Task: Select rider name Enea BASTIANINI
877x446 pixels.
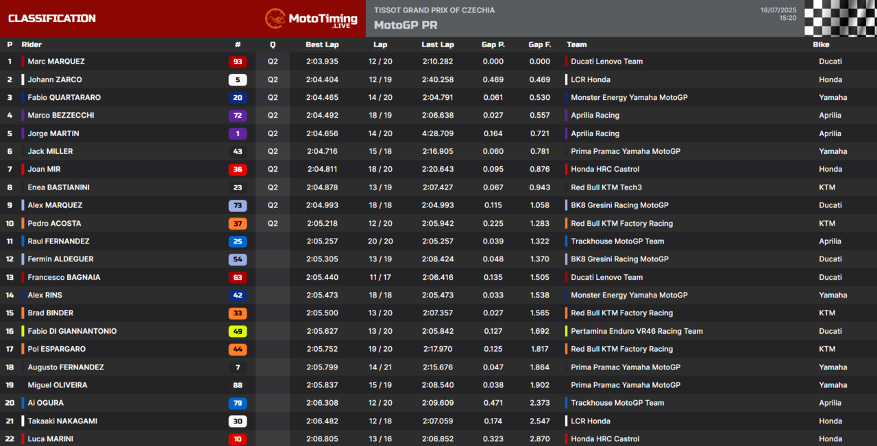Action: click(58, 187)
